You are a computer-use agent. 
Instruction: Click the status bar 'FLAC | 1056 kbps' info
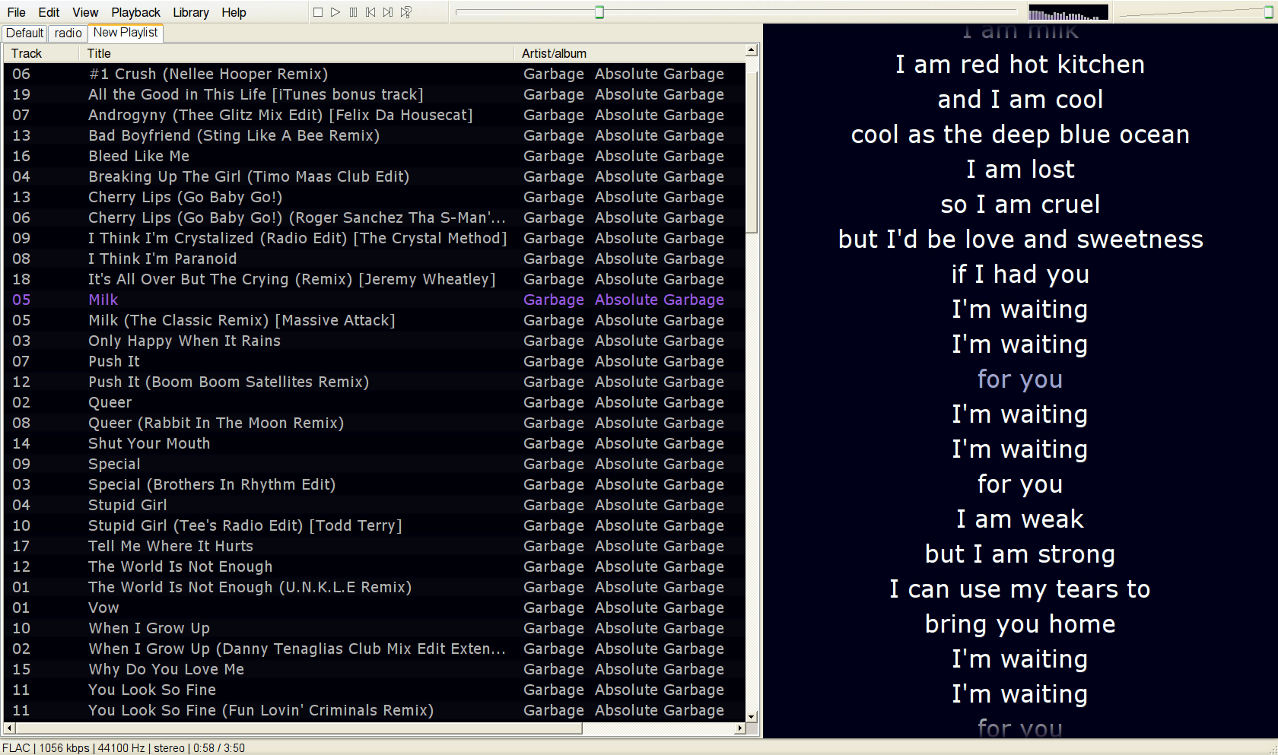click(46, 748)
